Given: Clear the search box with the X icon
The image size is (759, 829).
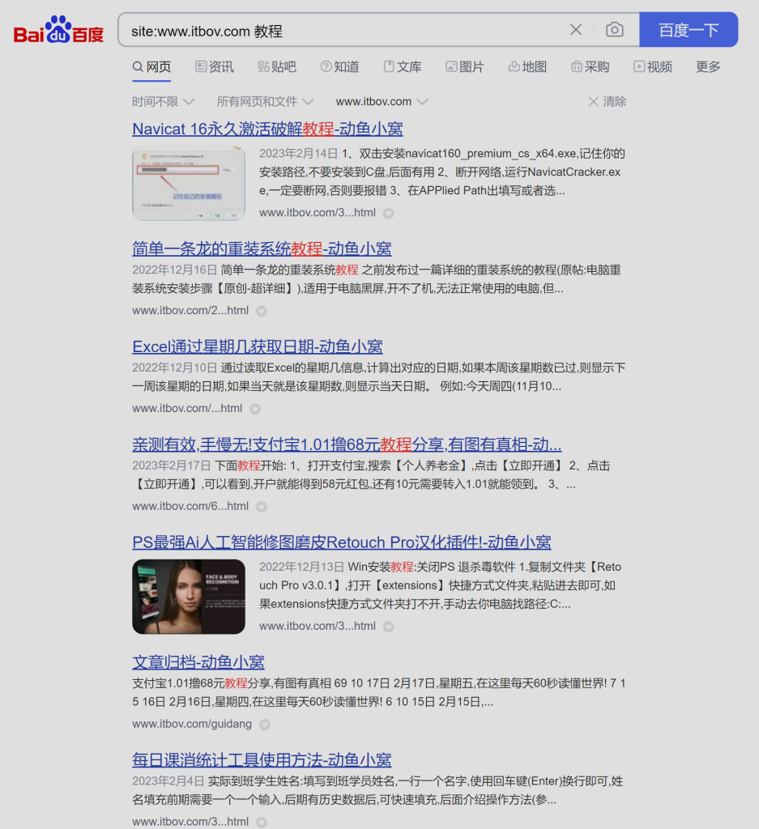Looking at the screenshot, I should click(x=576, y=30).
